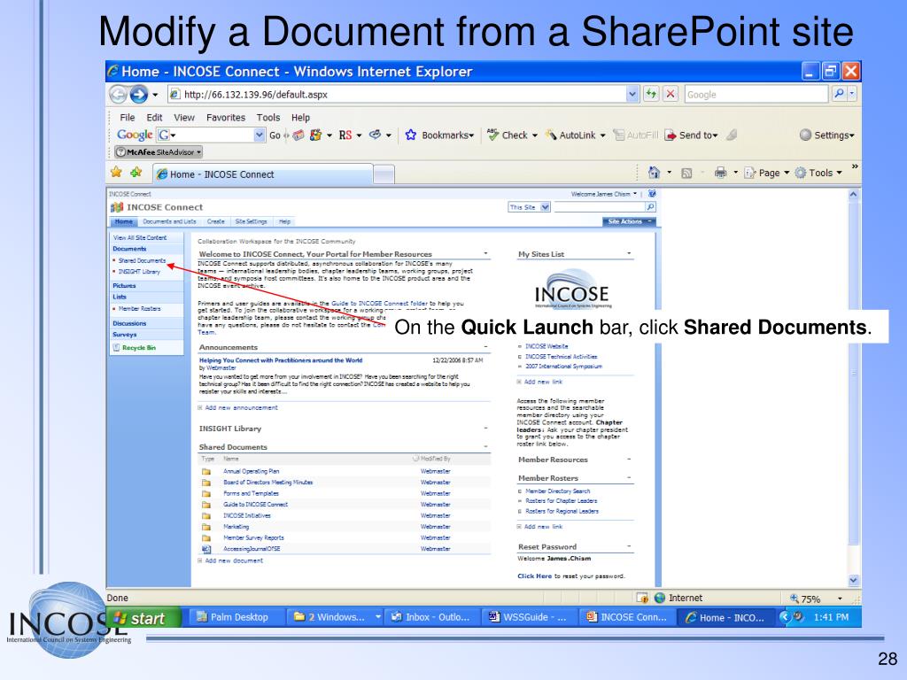The image size is (907, 680).
Task: Click the Google toolbar Settings button
Action: [x=826, y=135]
